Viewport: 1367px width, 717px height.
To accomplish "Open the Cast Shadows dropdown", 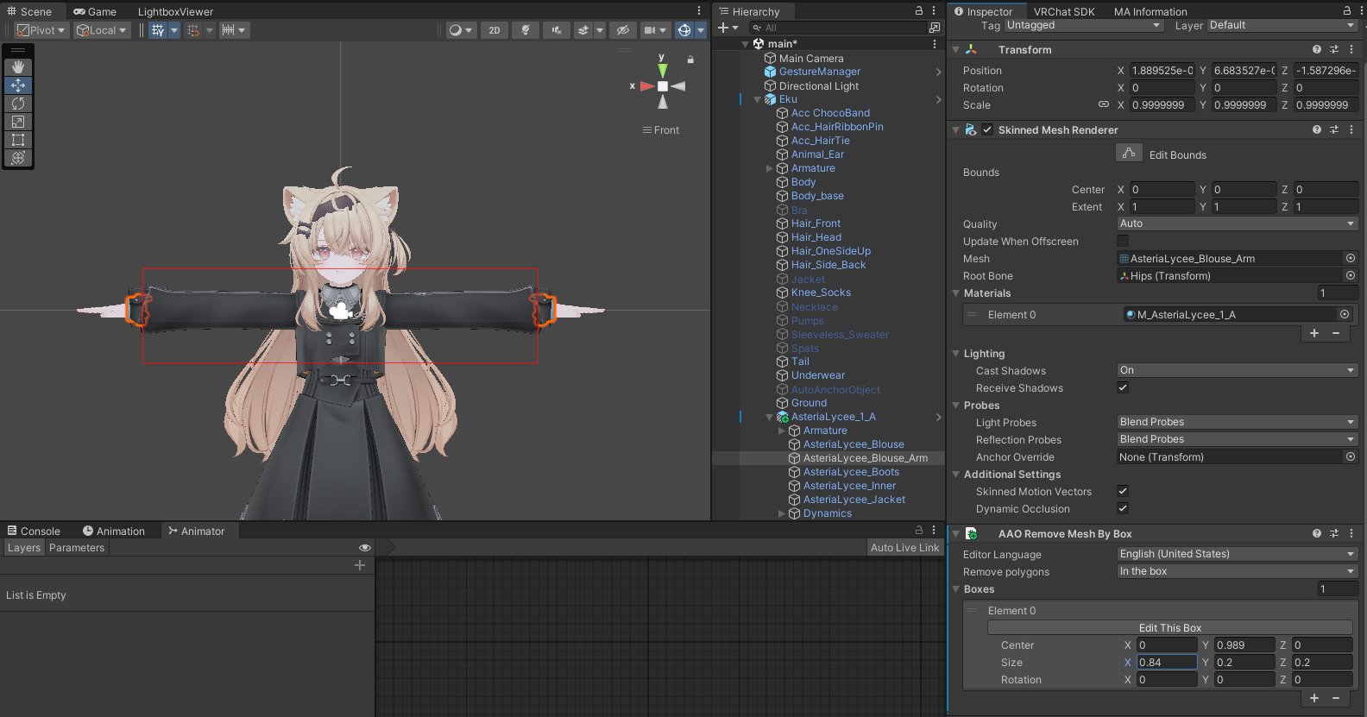I will click(x=1238, y=370).
